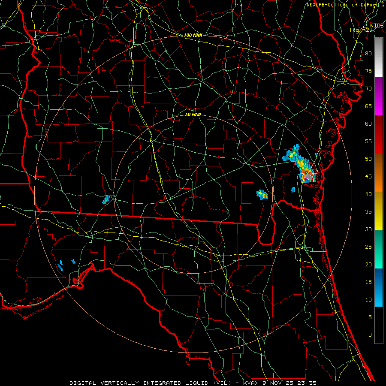
Task: Click the gray-white segment of the color scale
Action: (x=379, y=57)
